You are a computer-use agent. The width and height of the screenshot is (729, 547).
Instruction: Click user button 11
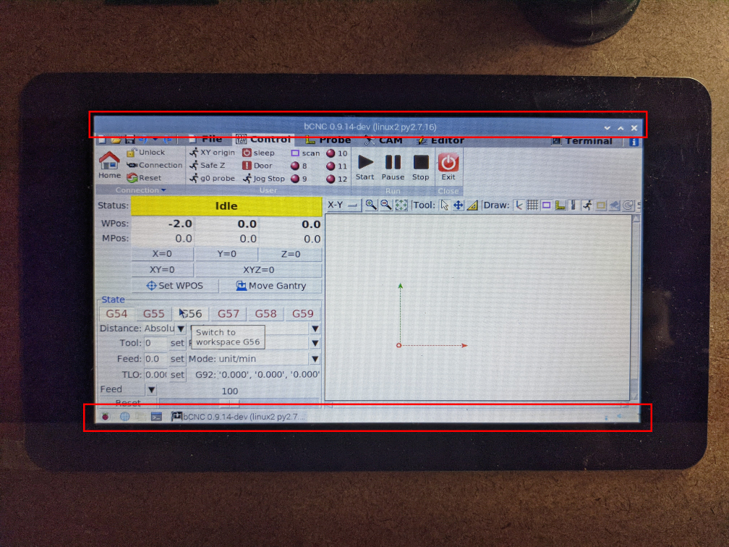(x=337, y=166)
